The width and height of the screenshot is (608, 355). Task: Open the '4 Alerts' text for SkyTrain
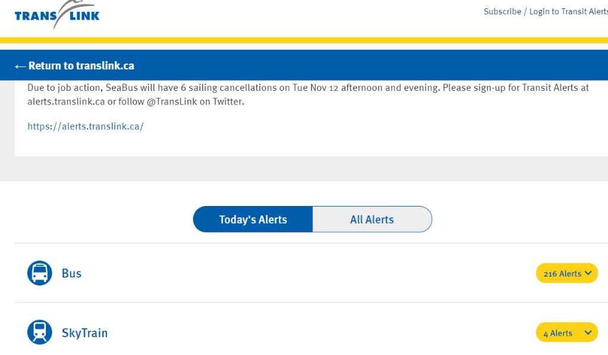[558, 333]
